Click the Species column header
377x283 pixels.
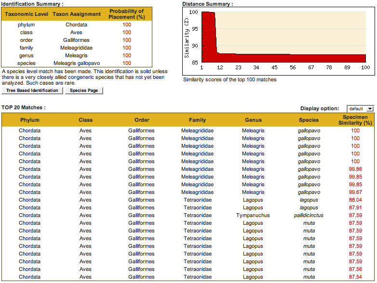click(x=309, y=120)
